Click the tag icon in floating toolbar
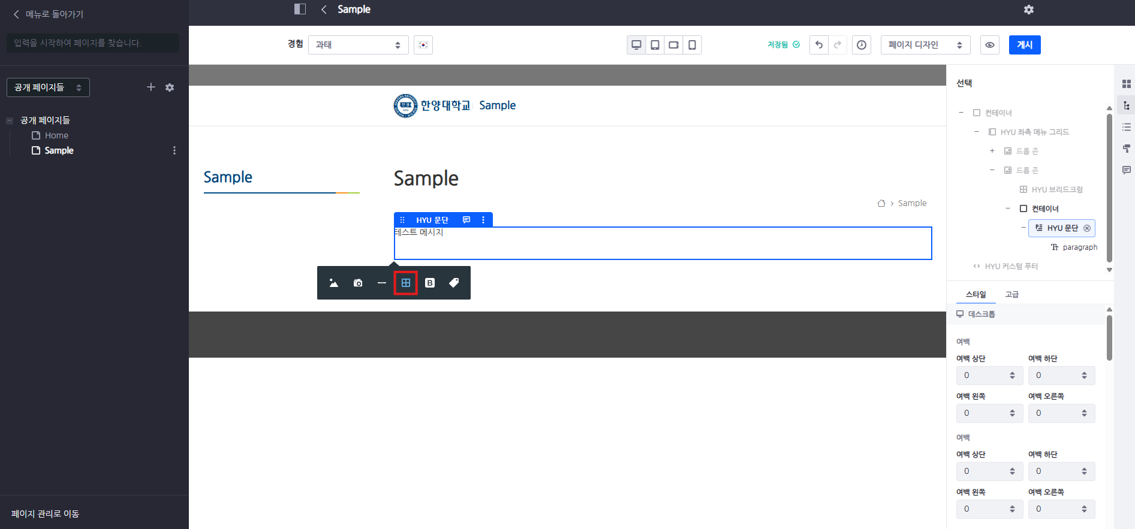Image resolution: width=1135 pixels, height=529 pixels. click(454, 283)
